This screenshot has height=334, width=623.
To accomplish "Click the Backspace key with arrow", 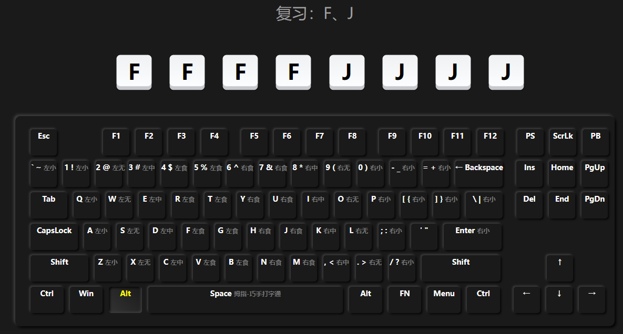I will pyautogui.click(x=478, y=173).
